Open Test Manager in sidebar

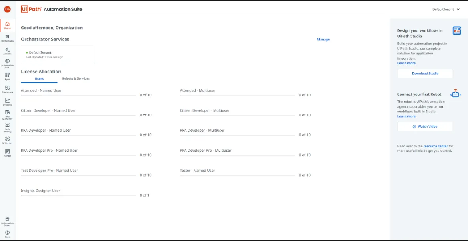coord(8,115)
